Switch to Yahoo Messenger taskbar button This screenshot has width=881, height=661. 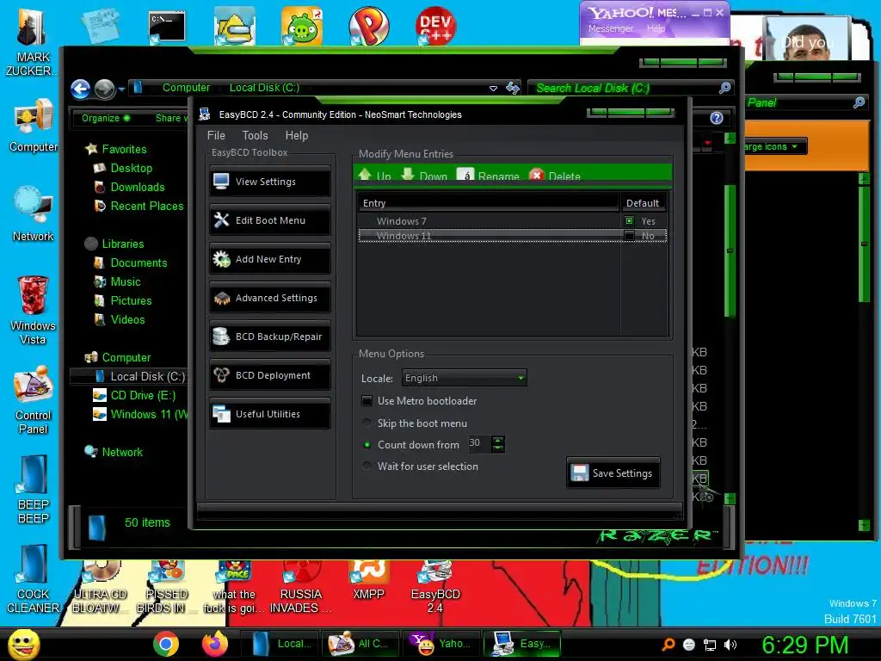(x=440, y=644)
